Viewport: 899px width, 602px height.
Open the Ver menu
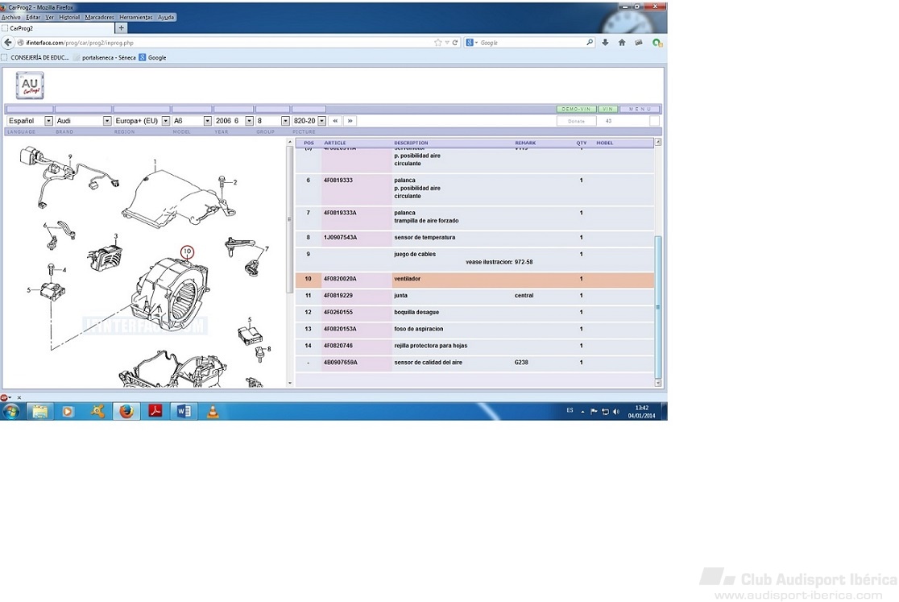(x=50, y=17)
